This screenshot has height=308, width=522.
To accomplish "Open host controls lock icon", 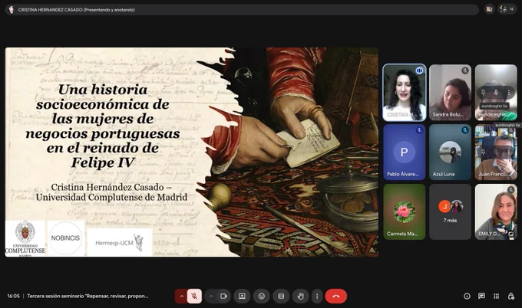I will [511, 296].
